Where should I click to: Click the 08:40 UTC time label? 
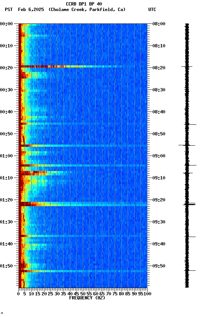pos(159,112)
